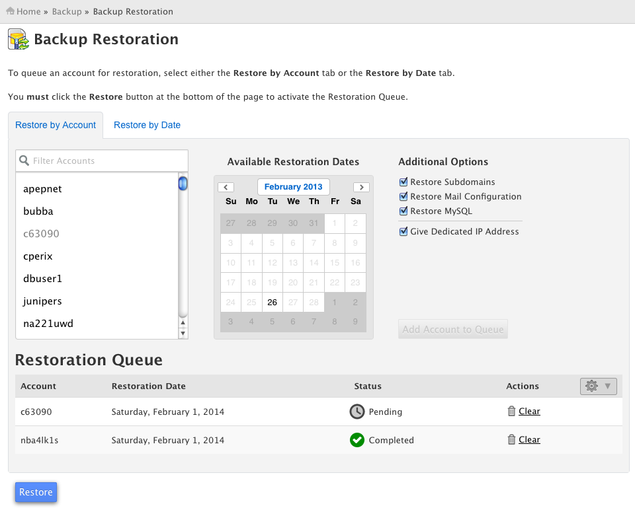This screenshot has height=508, width=635.
Task: Select date 26 in the calendar
Action: pyautogui.click(x=272, y=302)
